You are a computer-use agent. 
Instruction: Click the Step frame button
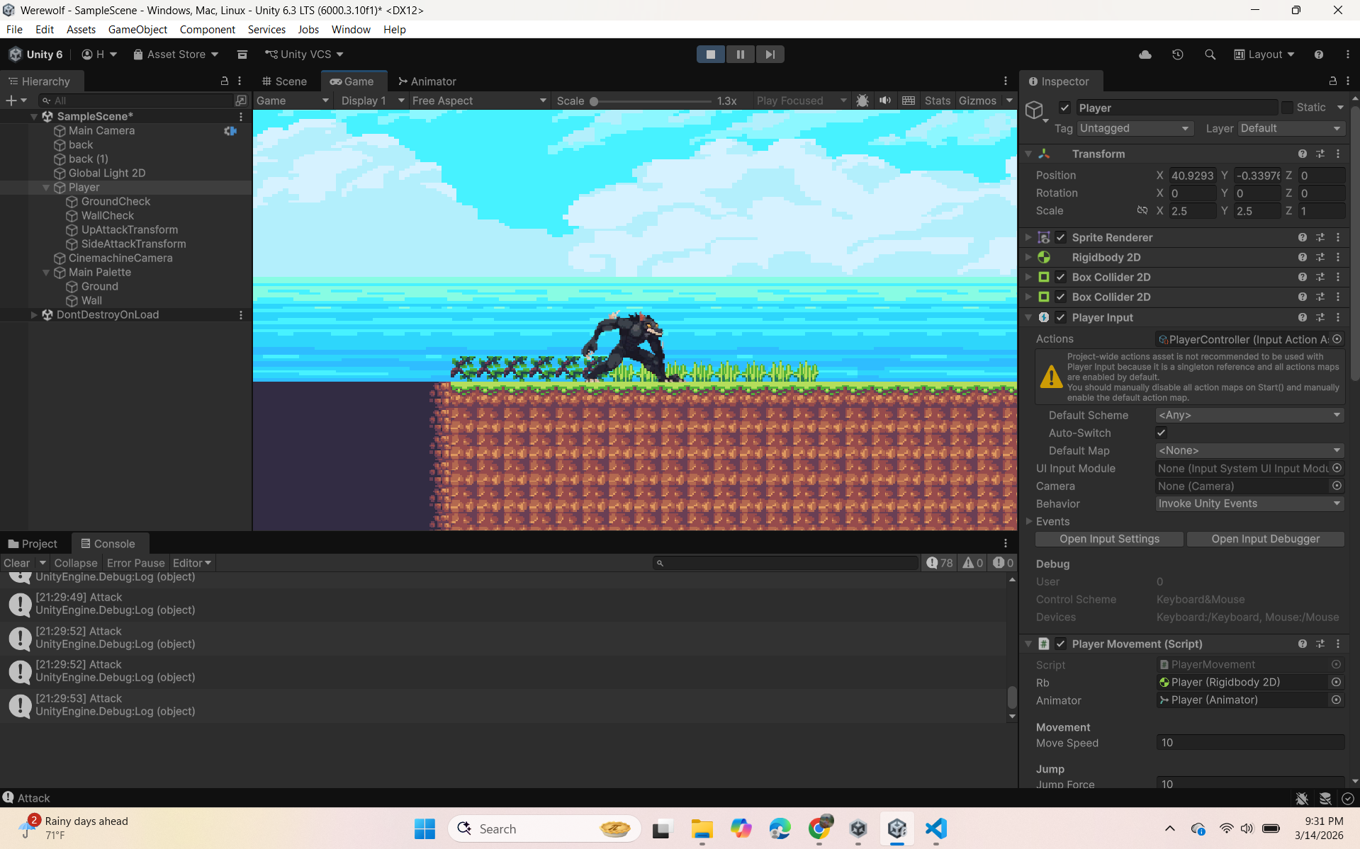pos(770,55)
